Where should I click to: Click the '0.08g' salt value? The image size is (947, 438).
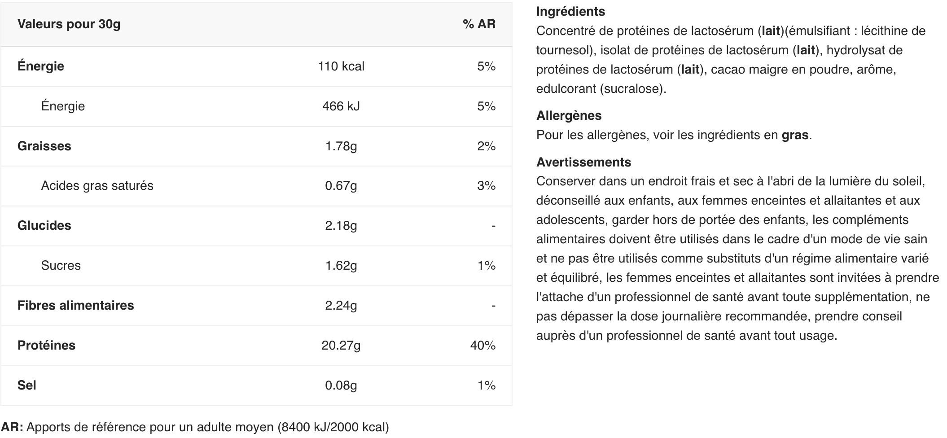(x=341, y=385)
